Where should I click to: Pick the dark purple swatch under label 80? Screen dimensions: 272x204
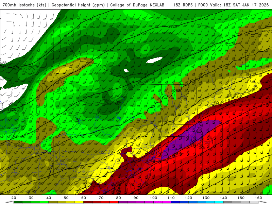[x=123, y=202]
